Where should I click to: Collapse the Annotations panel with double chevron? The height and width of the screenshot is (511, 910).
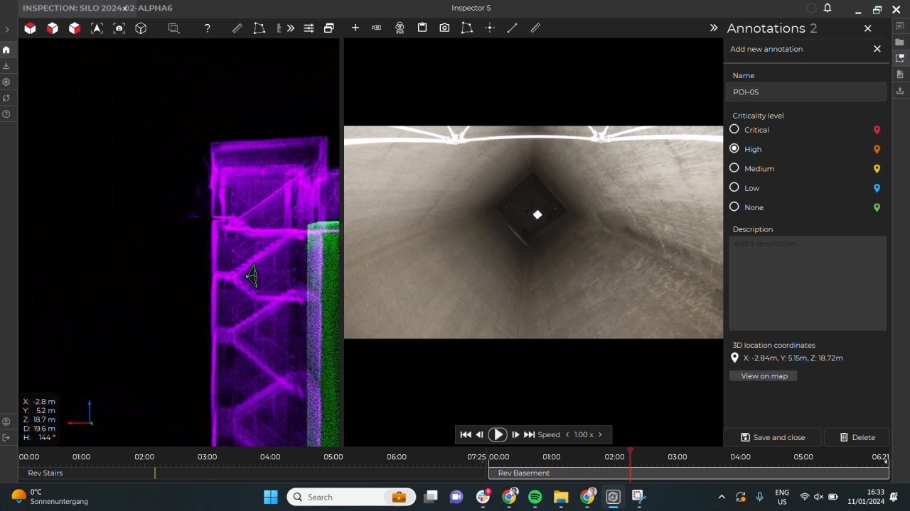(x=714, y=28)
